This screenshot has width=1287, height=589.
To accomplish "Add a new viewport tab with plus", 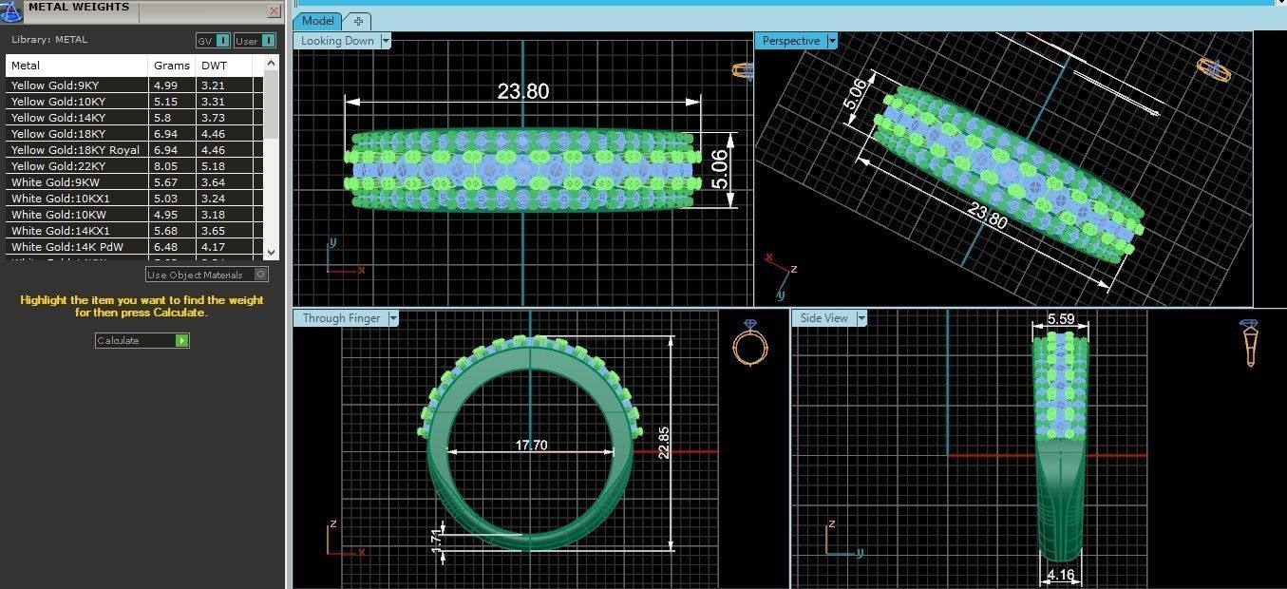I will [358, 21].
